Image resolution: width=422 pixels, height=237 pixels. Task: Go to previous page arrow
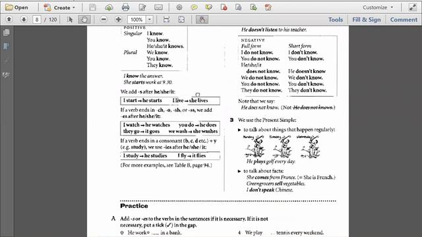tap(9, 19)
